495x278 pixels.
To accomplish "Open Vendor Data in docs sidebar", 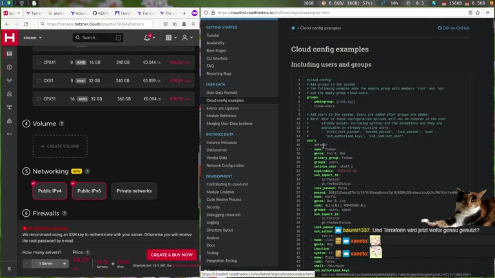I will pyautogui.click(x=217, y=158).
